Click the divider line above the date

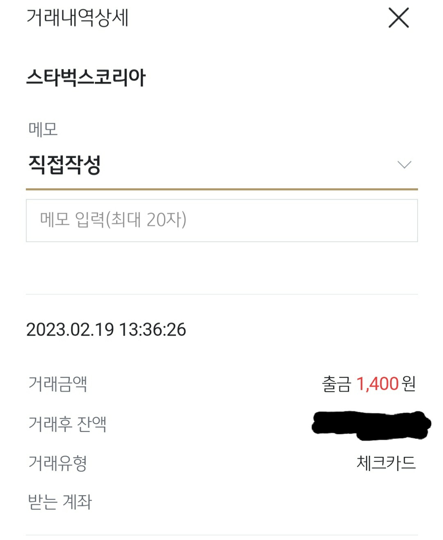(221, 294)
